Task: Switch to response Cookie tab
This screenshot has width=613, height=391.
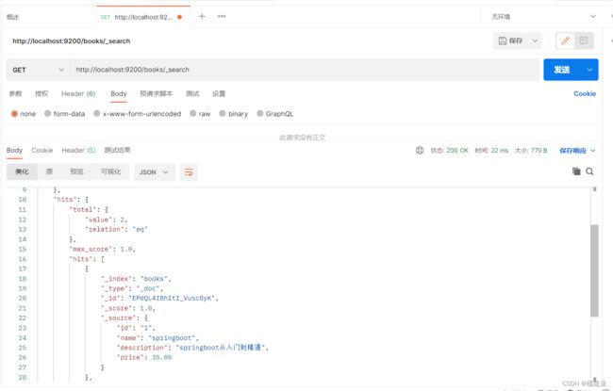Action: click(41, 151)
